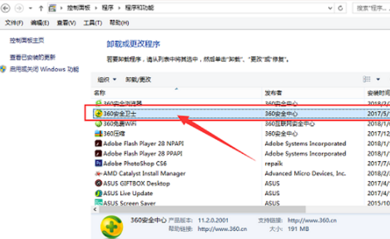Click the Adobe Flash Player 28 NPAPI icon

point(98,144)
